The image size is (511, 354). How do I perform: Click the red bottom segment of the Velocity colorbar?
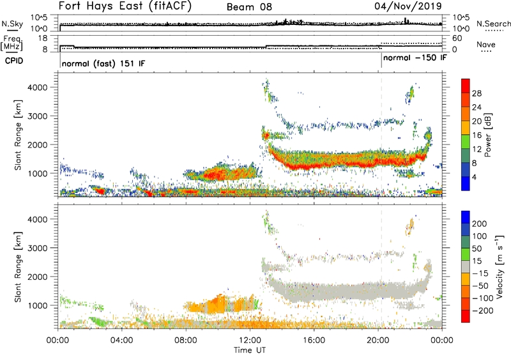(x=466, y=316)
